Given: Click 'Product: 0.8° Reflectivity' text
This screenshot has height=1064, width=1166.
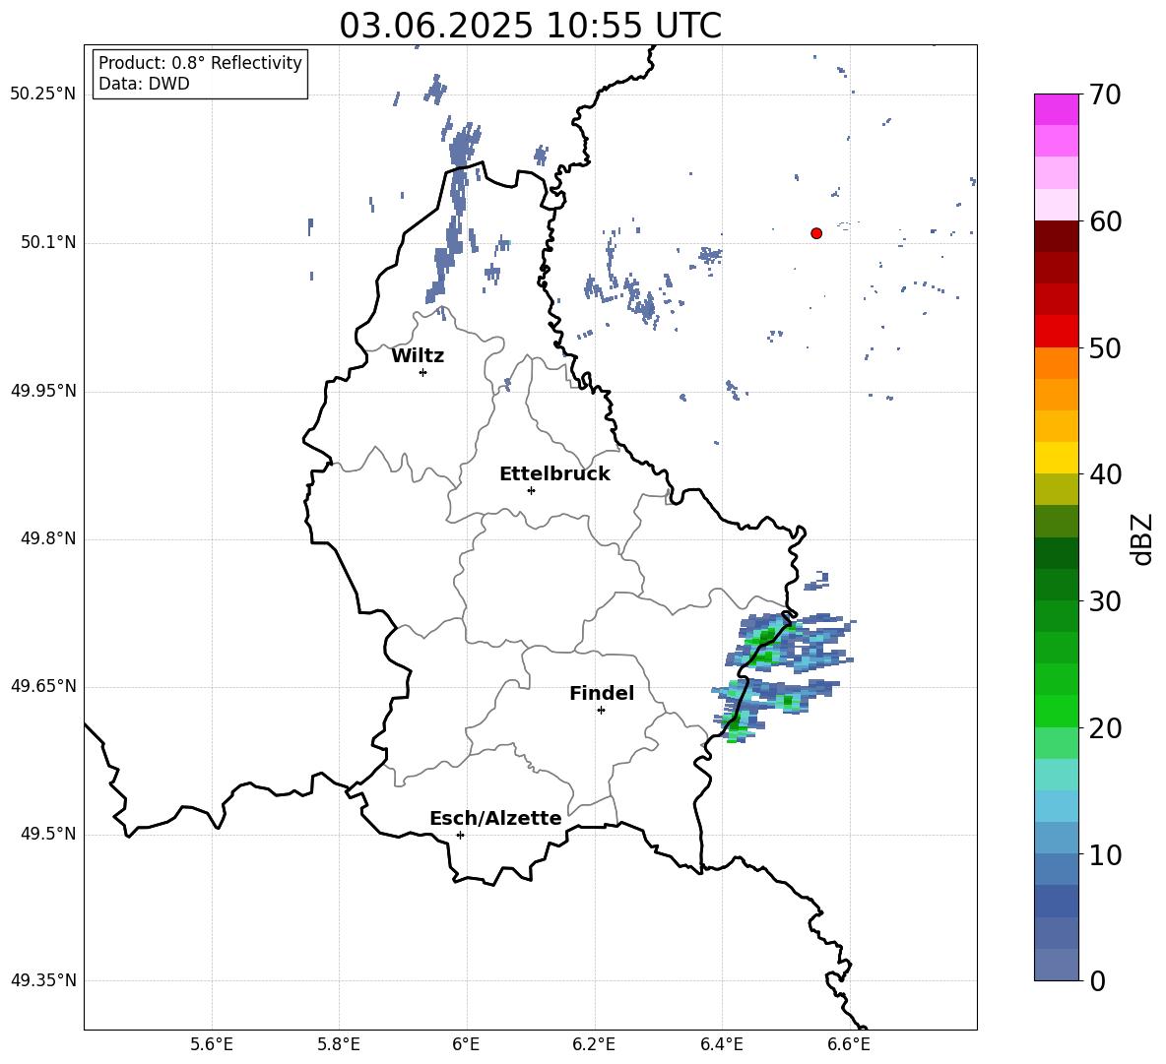Looking at the screenshot, I should (x=200, y=63).
